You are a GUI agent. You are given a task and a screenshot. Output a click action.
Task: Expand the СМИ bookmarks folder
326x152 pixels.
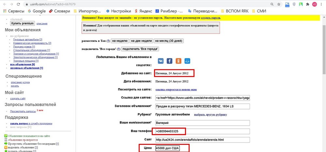tap(259, 11)
